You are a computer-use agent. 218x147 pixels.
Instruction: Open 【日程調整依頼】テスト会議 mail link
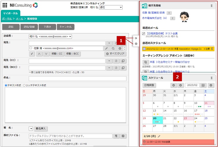(162, 33)
